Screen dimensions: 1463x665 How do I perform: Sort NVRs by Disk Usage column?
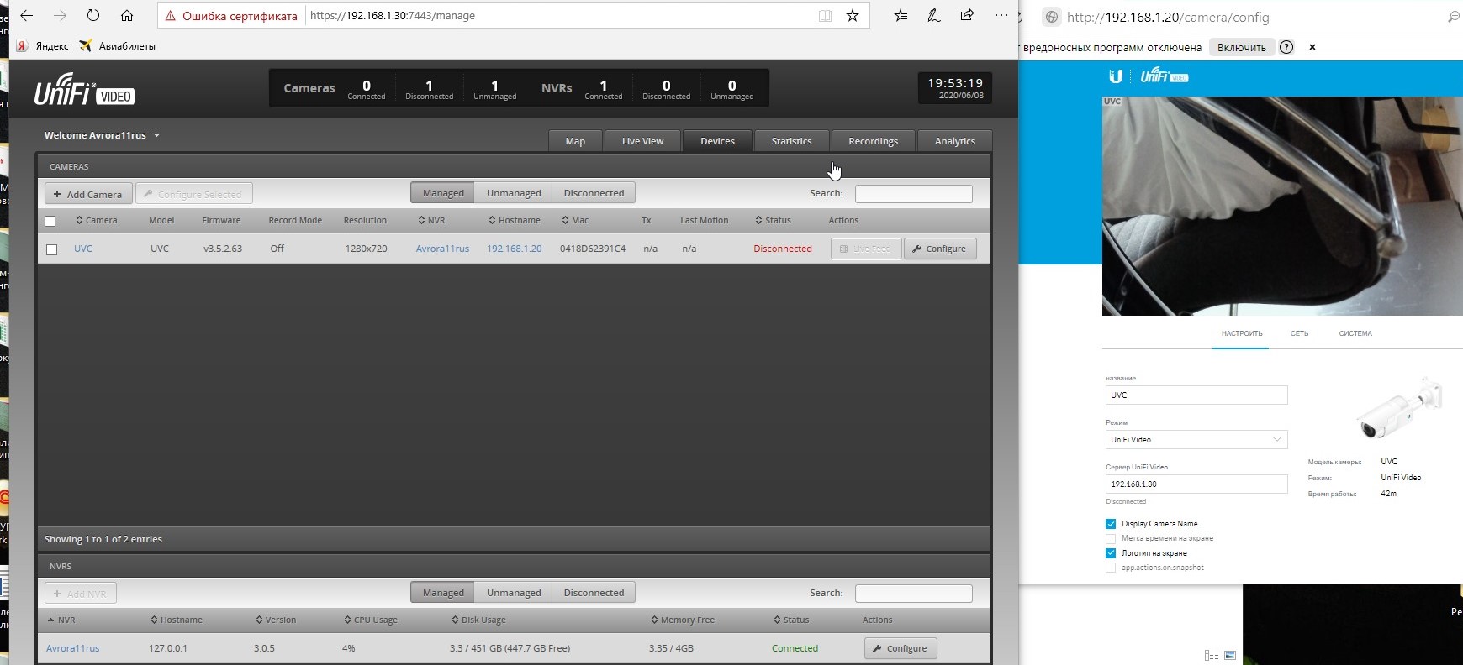pos(478,620)
